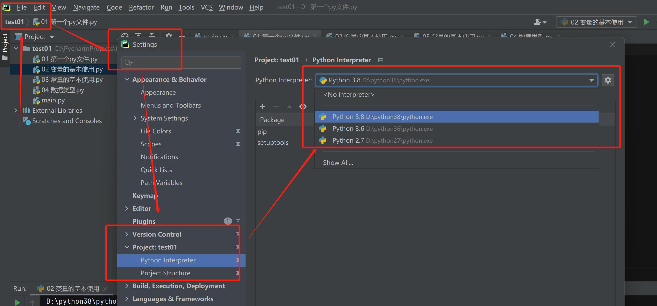This screenshot has width=657, height=306.
Task: Click the upgrade package up-arrow icon
Action: click(289, 107)
